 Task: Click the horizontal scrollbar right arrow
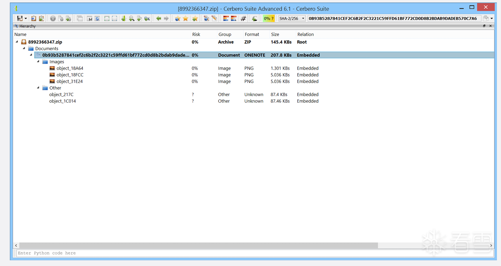pyautogui.click(x=491, y=246)
